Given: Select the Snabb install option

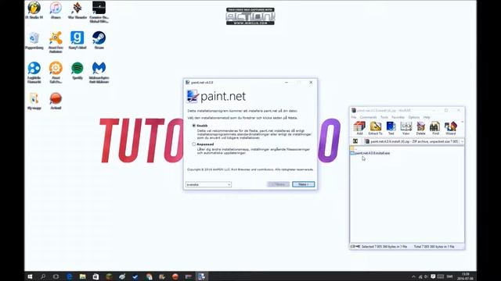Looking at the screenshot, I should tap(193, 126).
